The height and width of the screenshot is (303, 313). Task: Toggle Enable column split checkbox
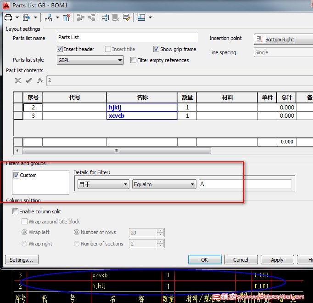tap(15, 212)
